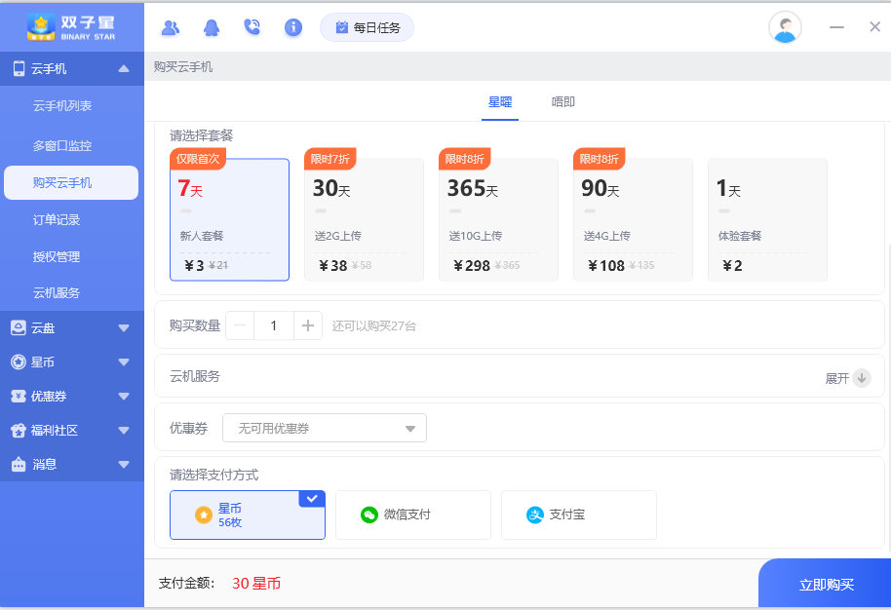Click the QQ penguin customer service icon
The width and height of the screenshot is (891, 610).
point(211,27)
